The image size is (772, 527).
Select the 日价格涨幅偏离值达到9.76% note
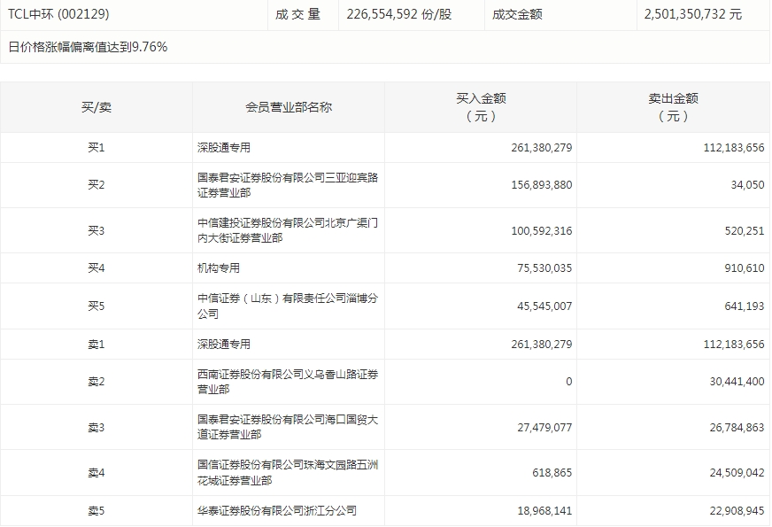(x=88, y=47)
